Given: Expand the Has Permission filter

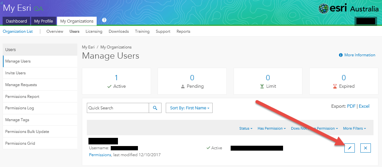Looking at the screenshot, I should coord(272,128).
